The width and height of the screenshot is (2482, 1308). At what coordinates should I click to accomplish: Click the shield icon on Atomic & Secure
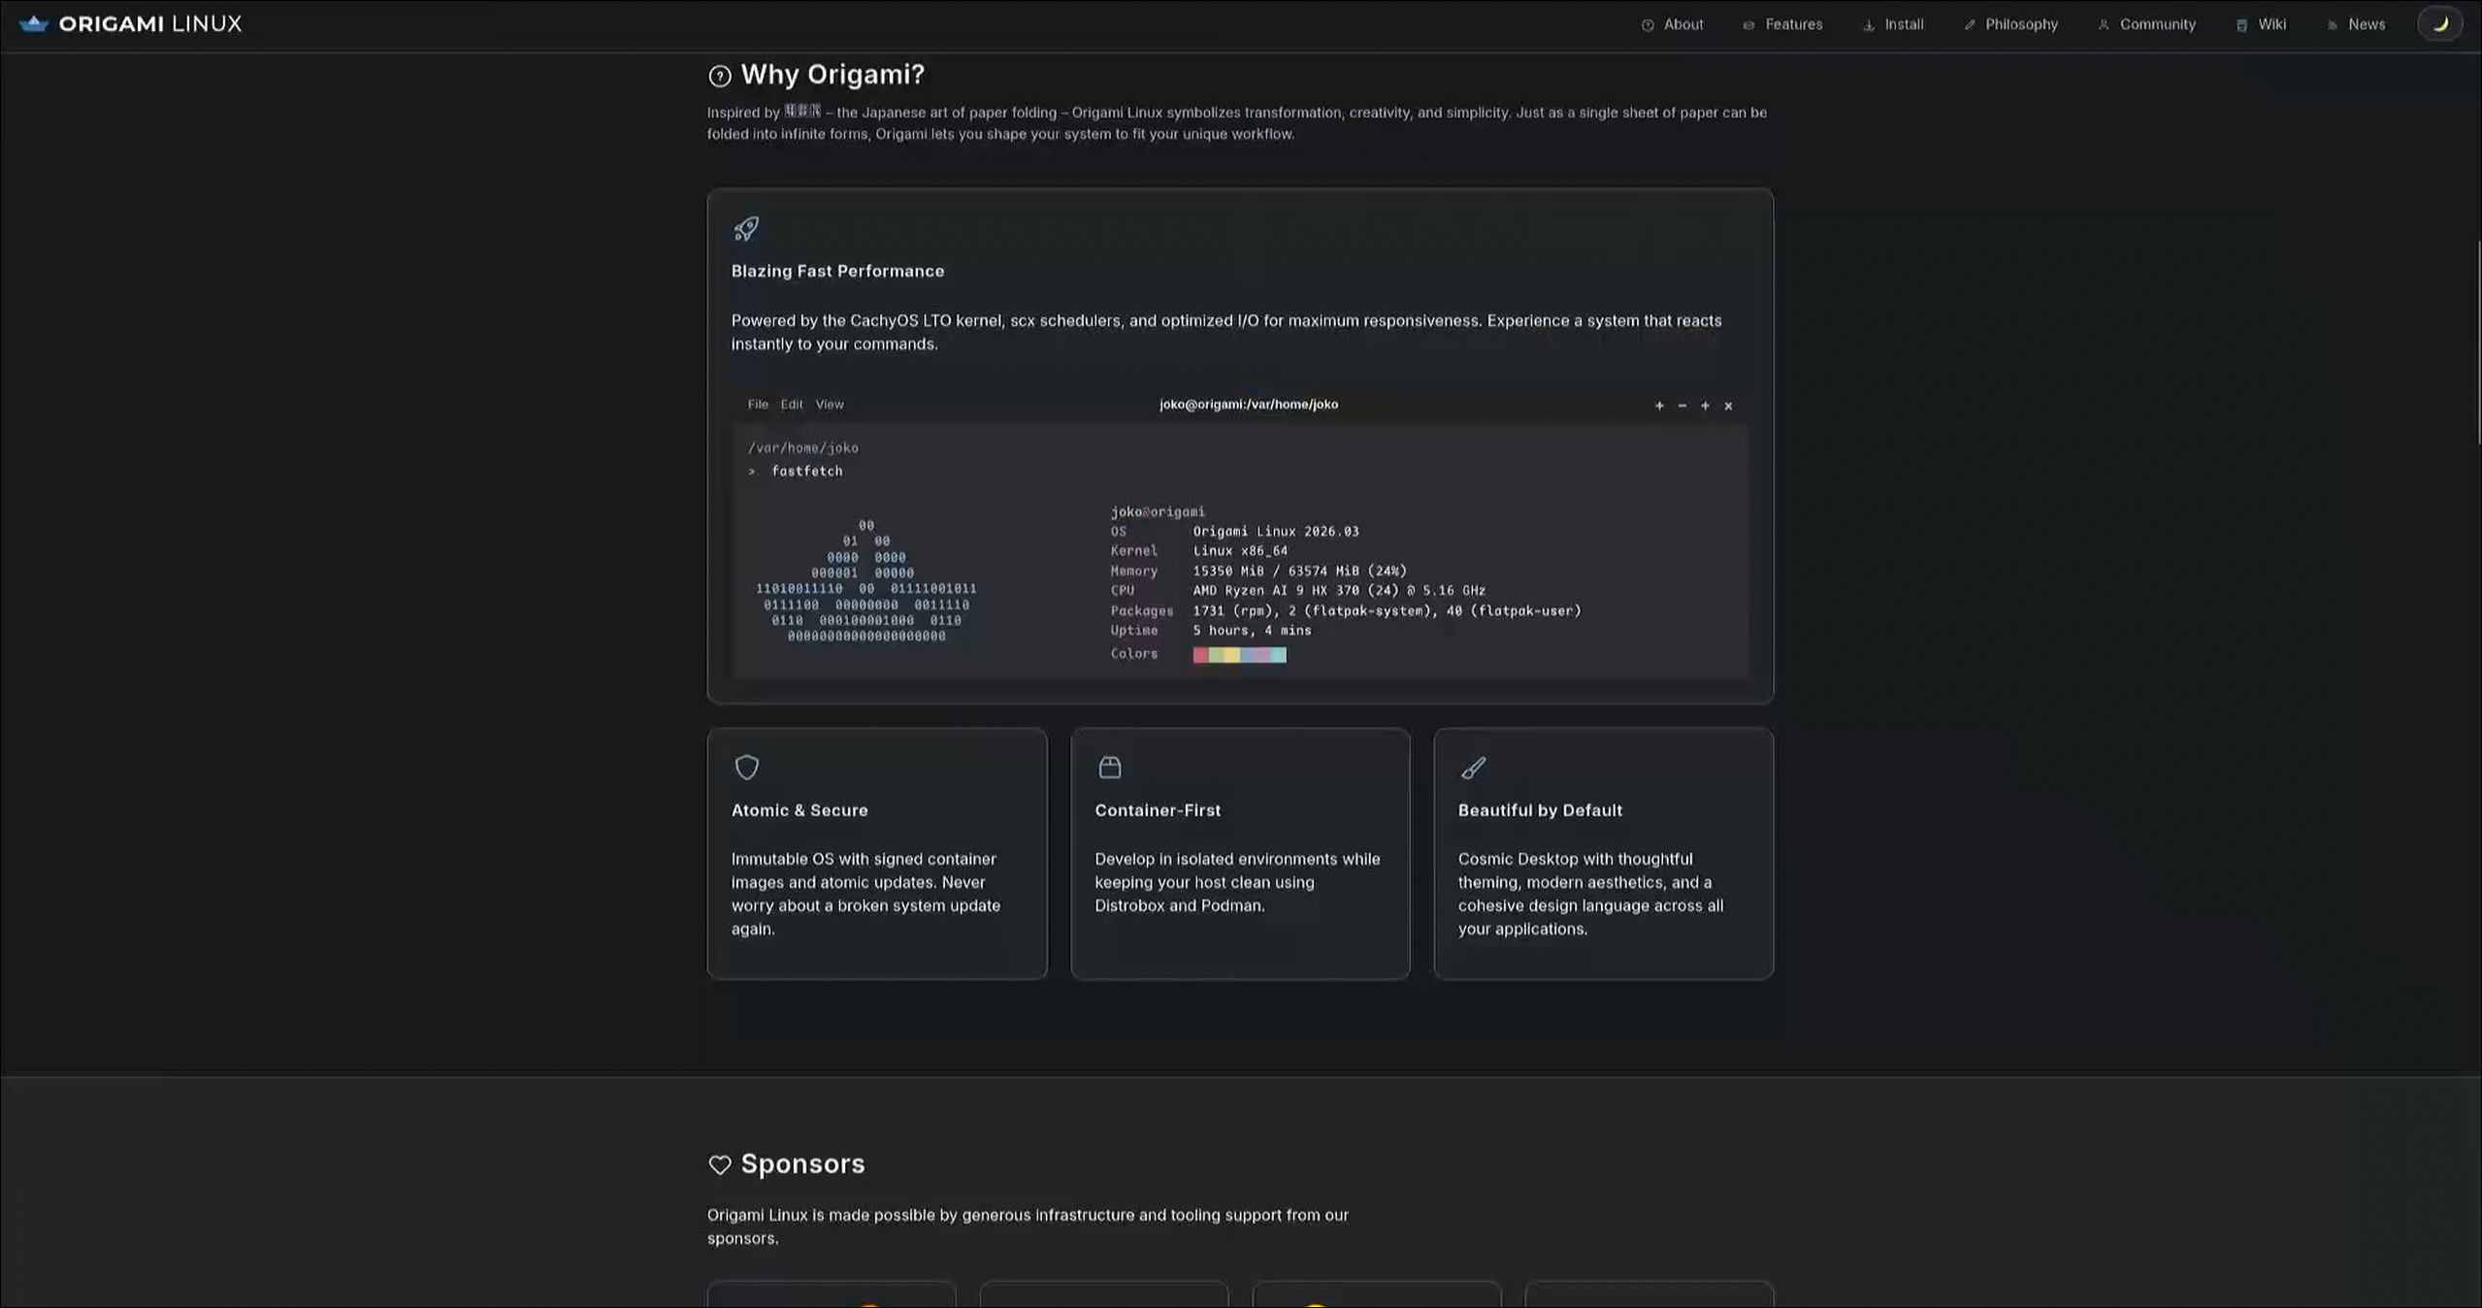pyautogui.click(x=746, y=768)
